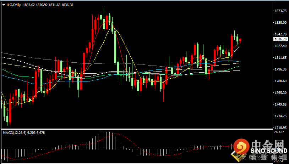Select the LLG,Daily symbol label
This screenshot has height=164, width=289.
click(13, 5)
